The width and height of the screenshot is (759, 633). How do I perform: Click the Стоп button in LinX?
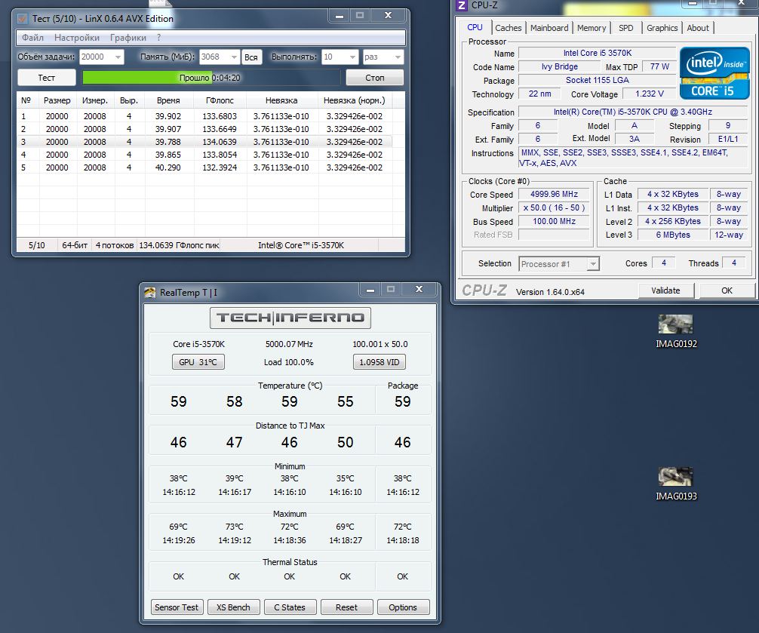(x=375, y=78)
